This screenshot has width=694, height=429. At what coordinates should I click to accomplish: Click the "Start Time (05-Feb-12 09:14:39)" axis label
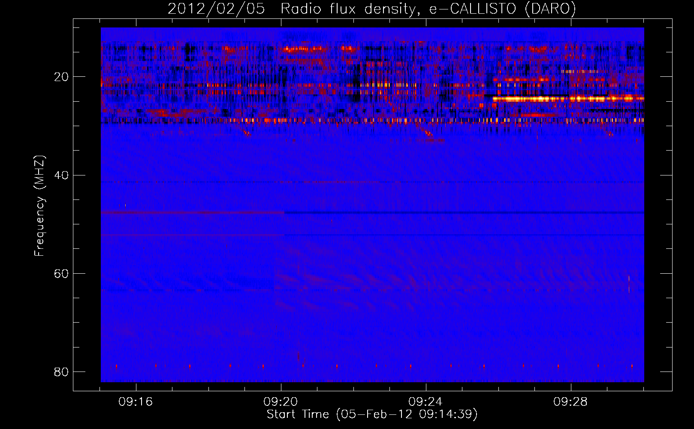pyautogui.click(x=372, y=414)
